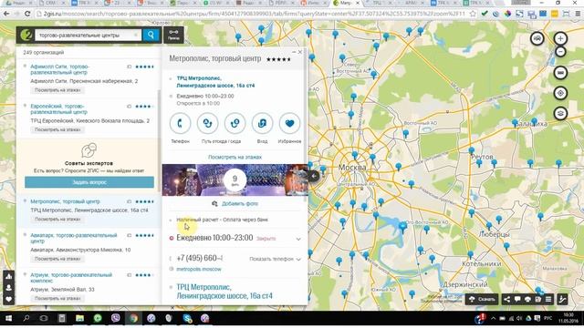Viewport: 584px width, 328px height.
Task: Click the blue search magnifier button
Action: coord(151,35)
